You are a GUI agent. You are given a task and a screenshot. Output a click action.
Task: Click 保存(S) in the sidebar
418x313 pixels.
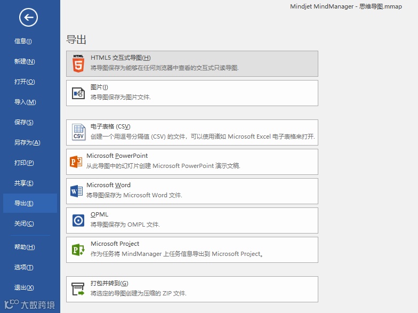click(23, 122)
